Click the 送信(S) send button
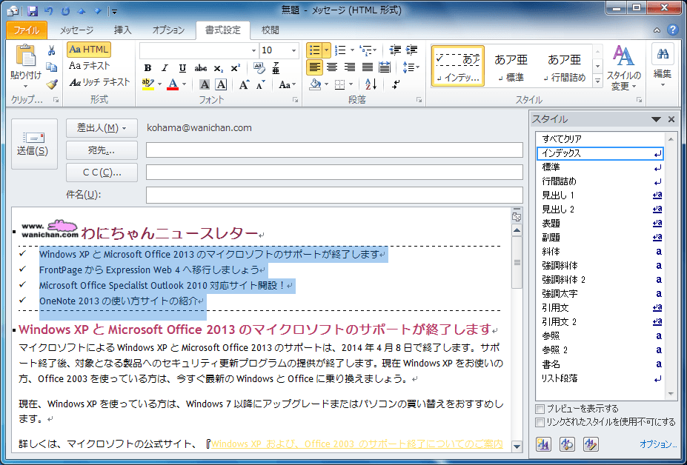687x465 pixels. [34, 144]
